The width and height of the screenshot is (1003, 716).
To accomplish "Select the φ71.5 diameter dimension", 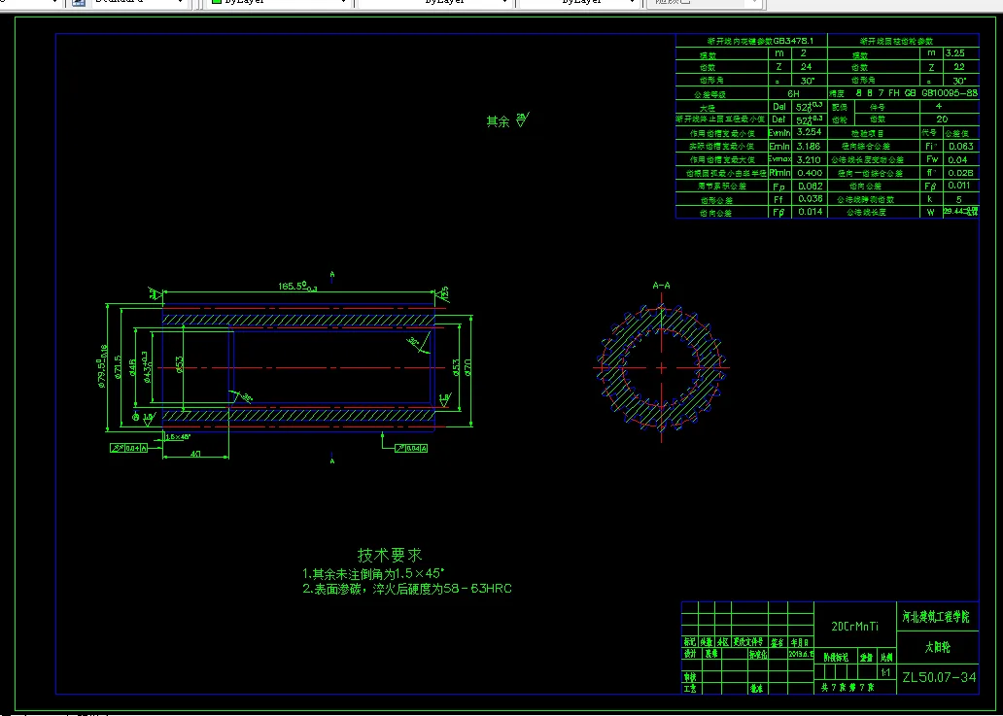I will [118, 369].
